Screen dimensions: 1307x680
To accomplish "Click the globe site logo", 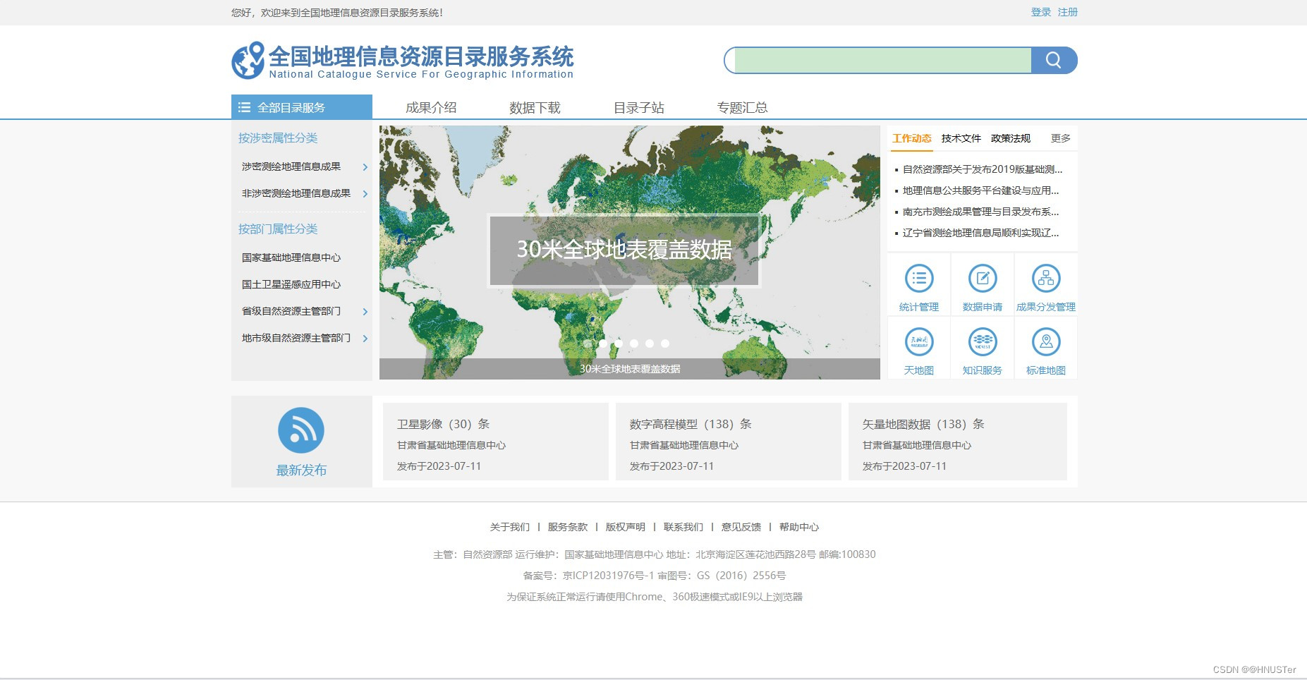I will pos(248,60).
